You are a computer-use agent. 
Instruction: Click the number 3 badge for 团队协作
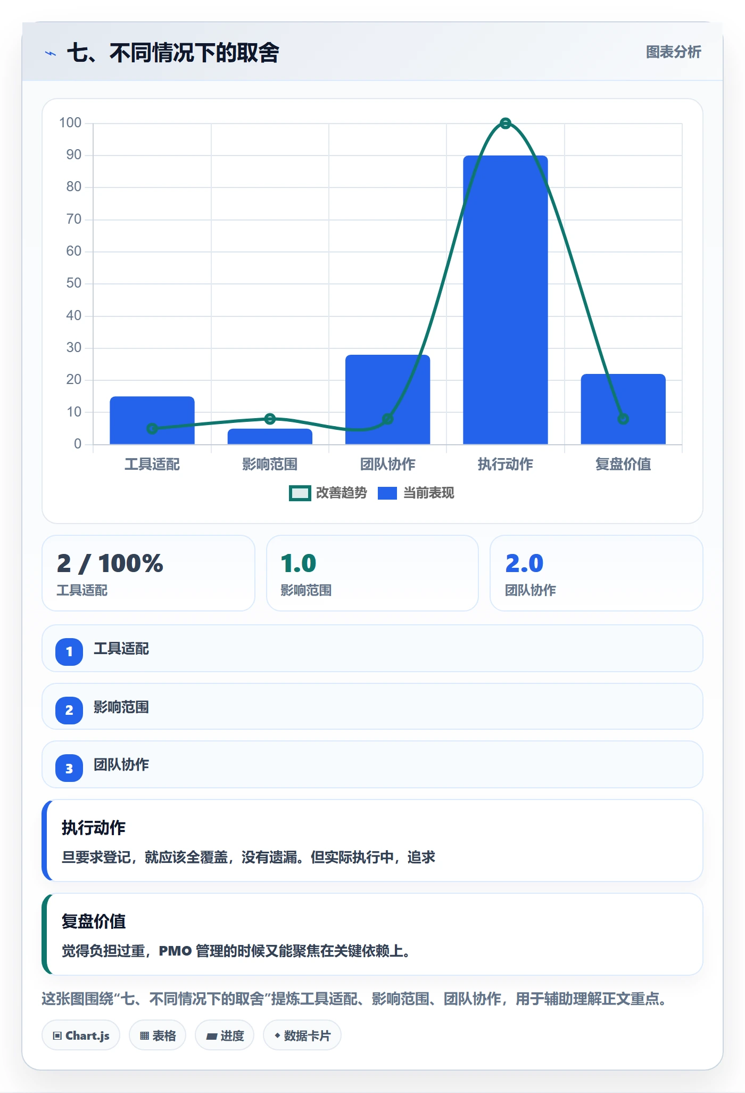click(69, 768)
